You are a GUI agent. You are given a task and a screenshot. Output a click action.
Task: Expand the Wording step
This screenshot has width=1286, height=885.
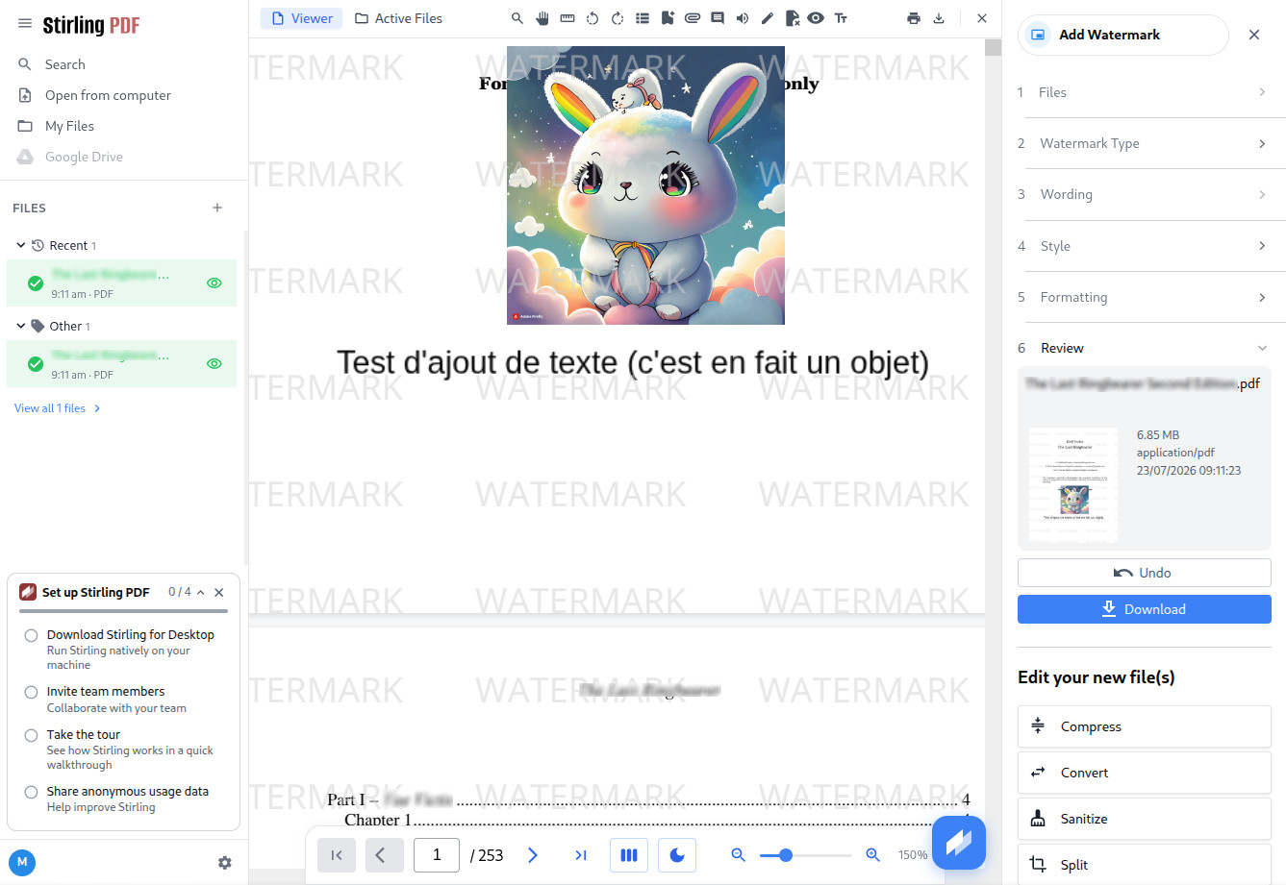(1145, 194)
